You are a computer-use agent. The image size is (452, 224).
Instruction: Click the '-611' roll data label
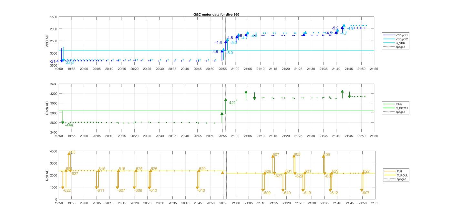[100, 190]
